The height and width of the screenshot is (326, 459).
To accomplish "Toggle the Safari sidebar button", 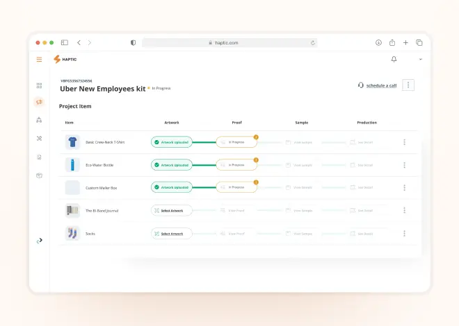I will [65, 42].
